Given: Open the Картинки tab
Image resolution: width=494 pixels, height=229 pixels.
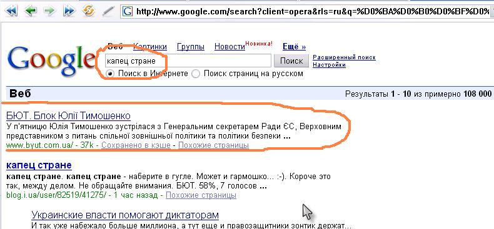Looking at the screenshot, I should point(150,47).
